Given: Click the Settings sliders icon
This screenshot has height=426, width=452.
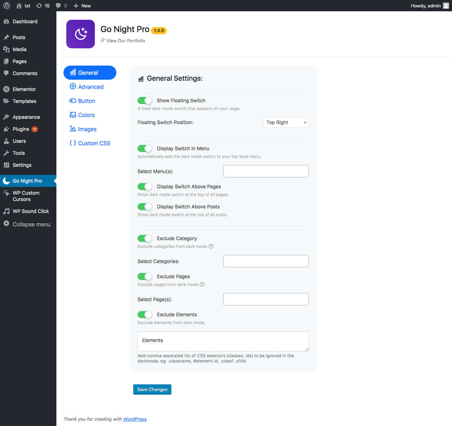Looking at the screenshot, I should (6, 165).
